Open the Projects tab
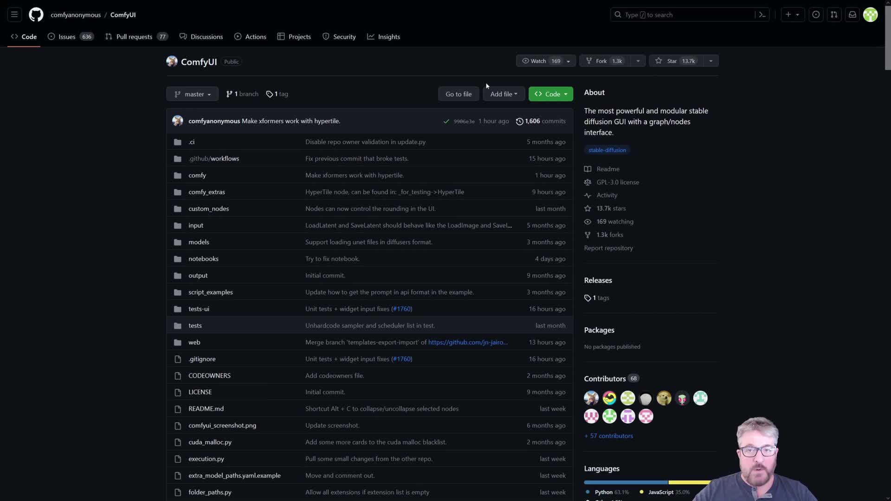 coord(294,37)
